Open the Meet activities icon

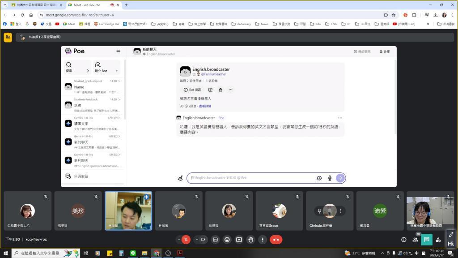pos(438,240)
